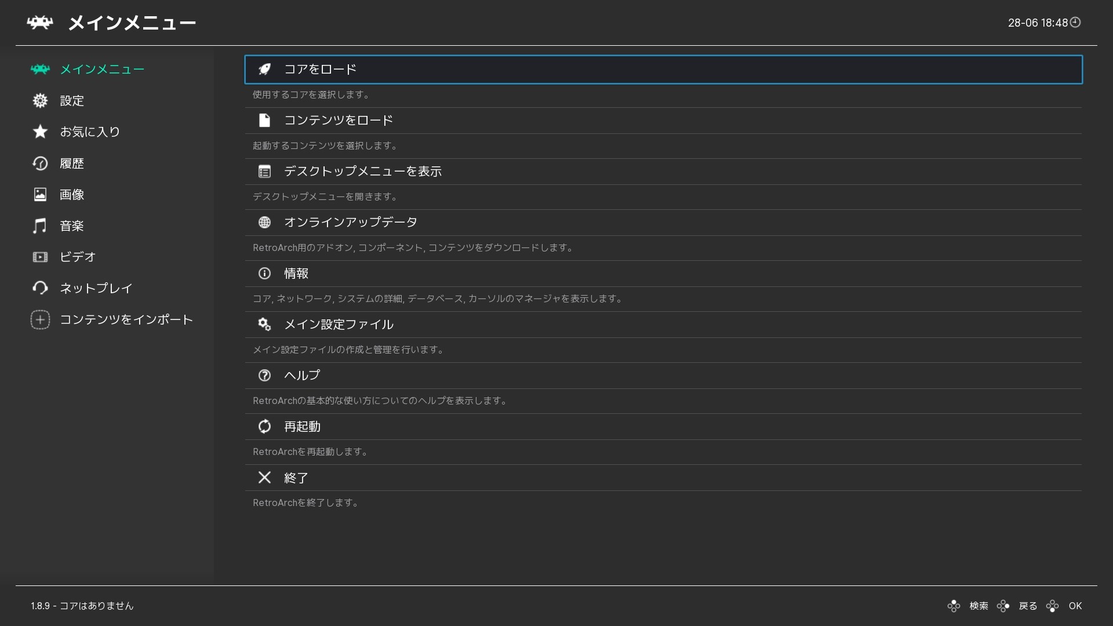The width and height of the screenshot is (1113, 626).
Task: Click the star icon for お気に入り
Action: 40,132
